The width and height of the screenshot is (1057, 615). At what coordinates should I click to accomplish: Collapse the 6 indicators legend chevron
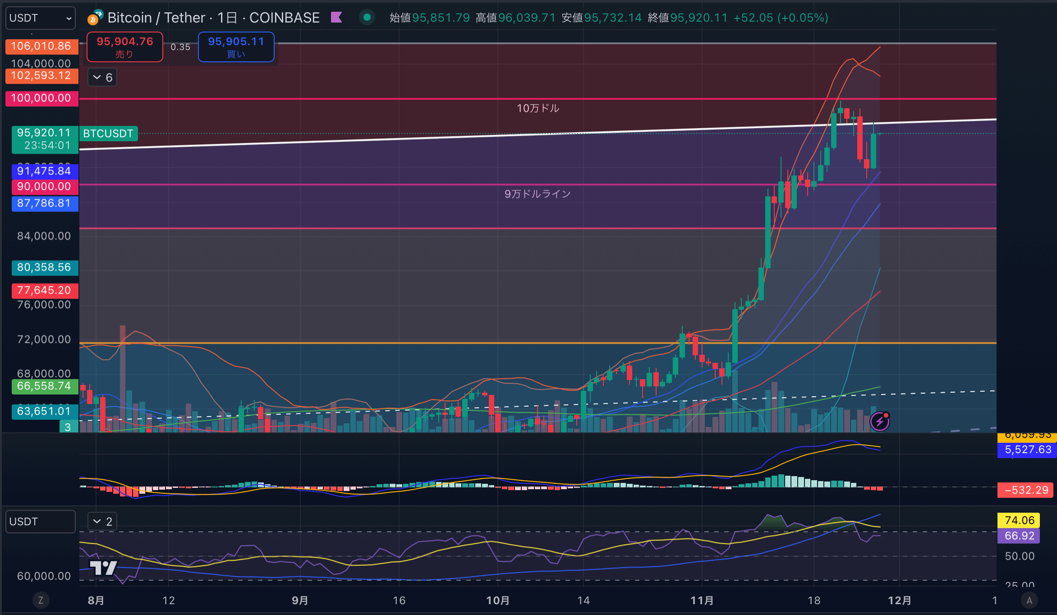click(102, 78)
